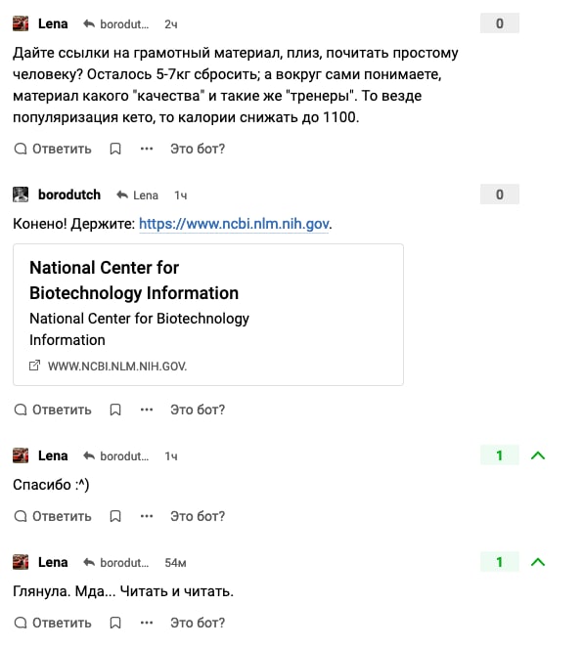Click "Ответить" under borodutch's comment
The image size is (583, 648).
click(x=53, y=410)
